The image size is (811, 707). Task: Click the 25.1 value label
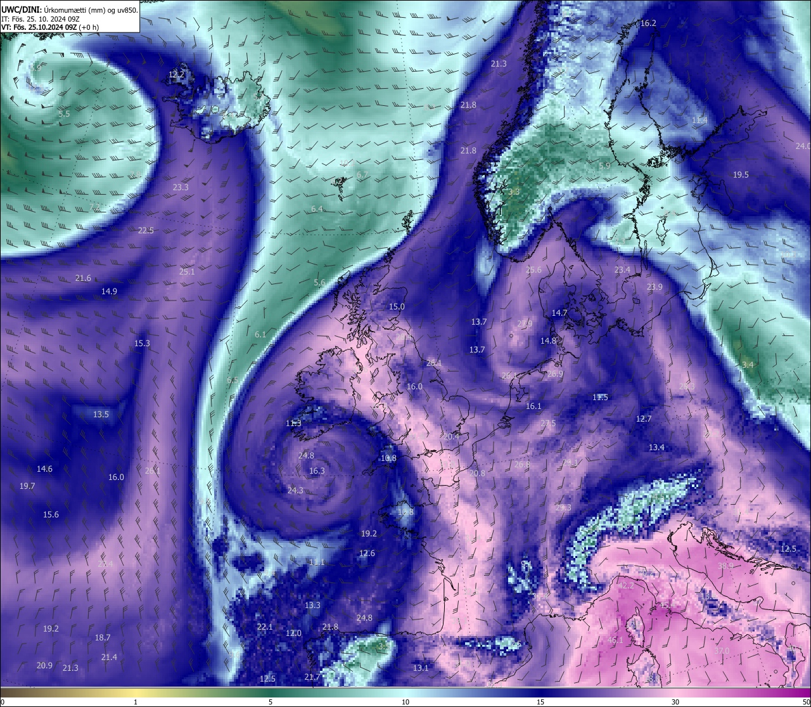[x=187, y=271]
